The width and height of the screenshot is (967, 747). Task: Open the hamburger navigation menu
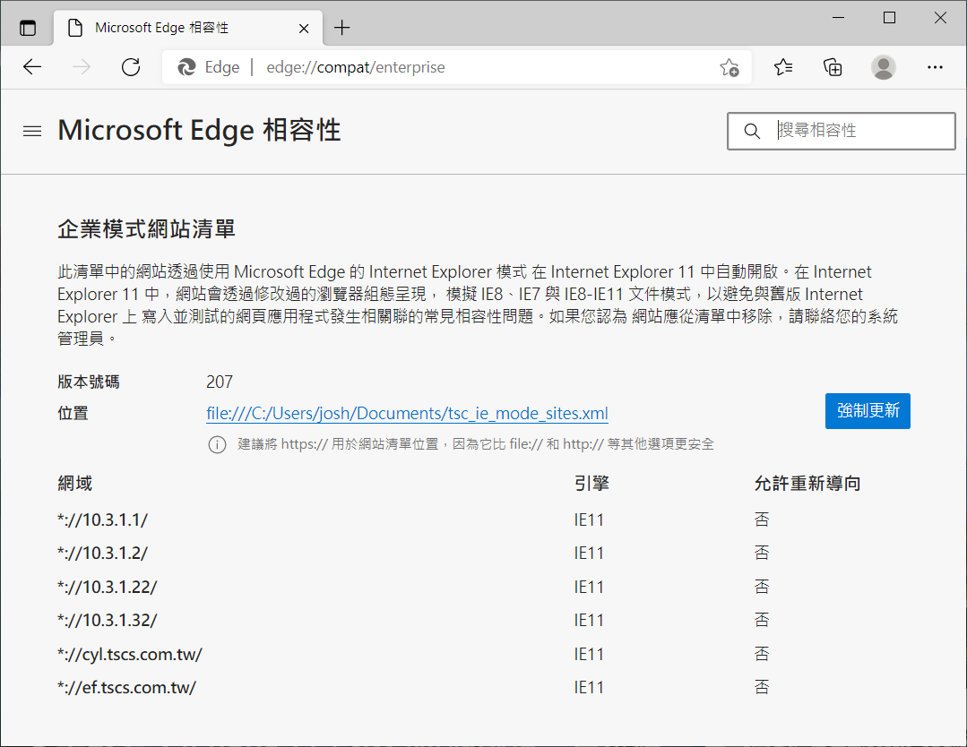32,131
